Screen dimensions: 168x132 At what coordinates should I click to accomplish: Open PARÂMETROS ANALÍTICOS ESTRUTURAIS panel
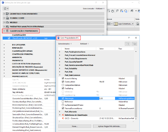(x=53, y=27)
